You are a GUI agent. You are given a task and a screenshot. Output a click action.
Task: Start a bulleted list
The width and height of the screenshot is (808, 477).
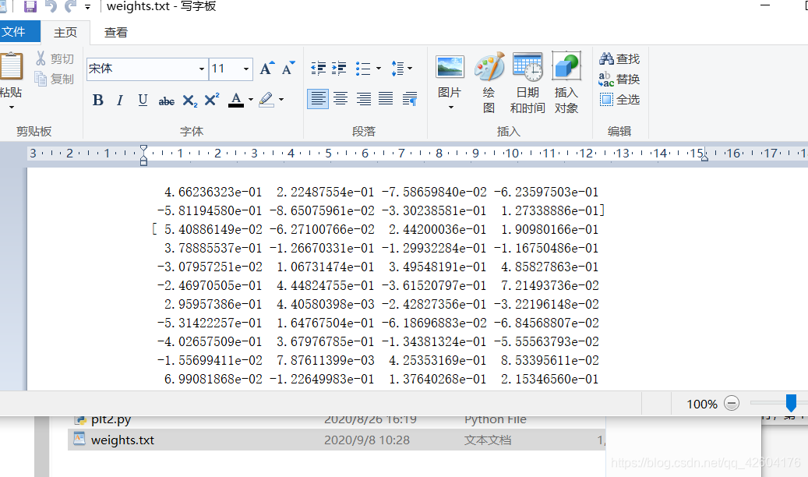pos(363,68)
